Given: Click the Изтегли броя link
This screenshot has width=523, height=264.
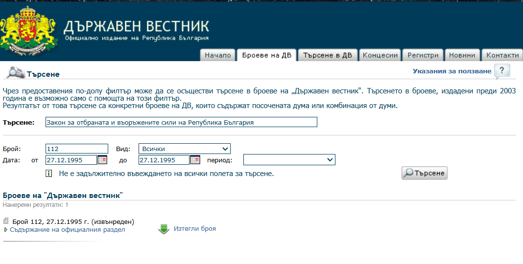Looking at the screenshot, I should click(195, 229).
